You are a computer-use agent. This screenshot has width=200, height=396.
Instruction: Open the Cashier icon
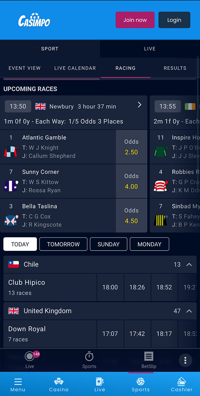pyautogui.click(x=182, y=381)
